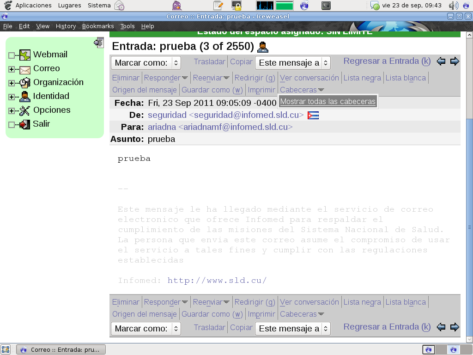Click the top 'Redirigir (g)' link
Screen dimensions: 473x355
tap(255, 78)
